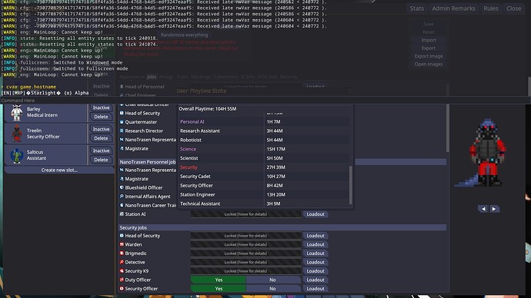
Task: Click the console Command Here input field
Action: (265, 101)
